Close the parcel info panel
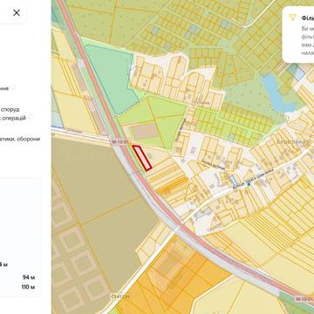314x314 pixels. [17, 12]
